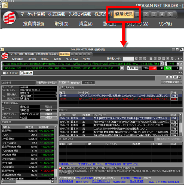Open the ウィンドウ(W) menu in the lower window
Image resolution: width=184 pixels, height=185 pixels.
click(72, 59)
